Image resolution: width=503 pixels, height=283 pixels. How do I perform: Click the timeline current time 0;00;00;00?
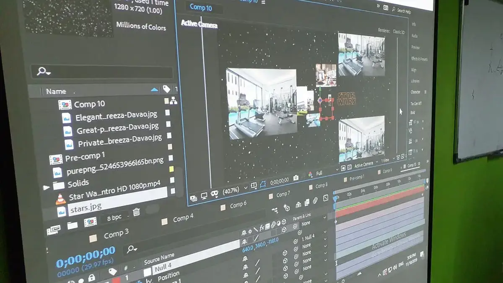(x=86, y=256)
